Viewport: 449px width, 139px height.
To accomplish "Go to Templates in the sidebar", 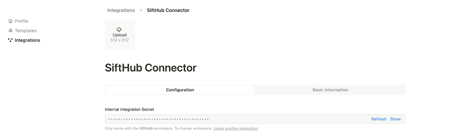I will (26, 31).
